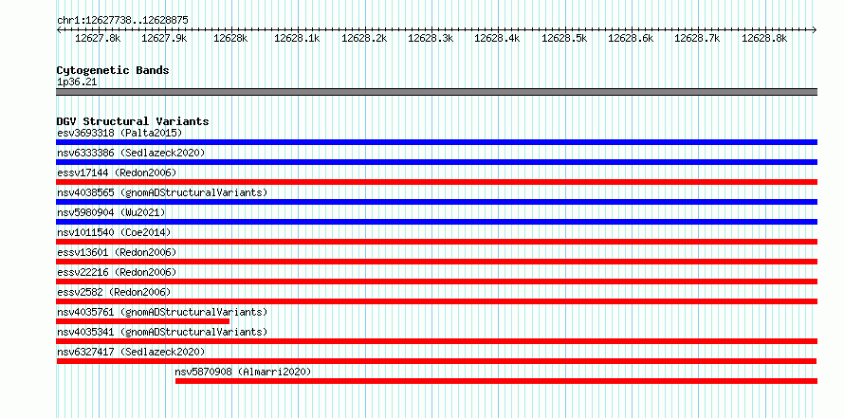Image resolution: width=844 pixels, height=418 pixels.
Task: Open nsv4035341 (gnomADStructuralVariants) label
Action: (x=162, y=332)
